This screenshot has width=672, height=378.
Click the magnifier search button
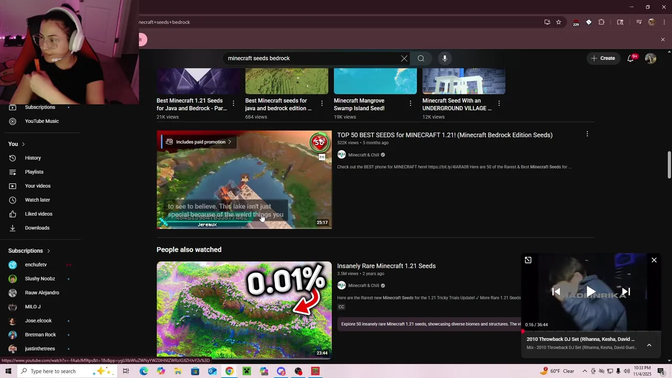coord(421,58)
